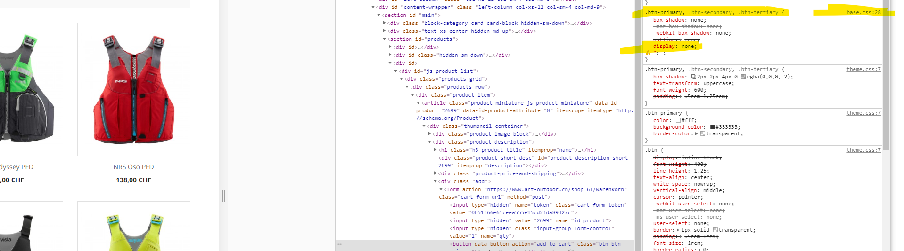Open color picker for #333333 background-color swatch
The image size is (904, 251).
(x=713, y=127)
